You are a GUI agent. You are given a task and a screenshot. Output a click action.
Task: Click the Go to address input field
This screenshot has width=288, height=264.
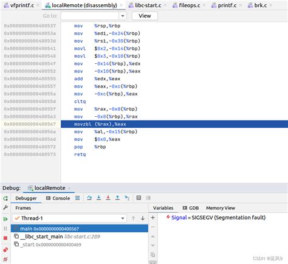[90, 16]
